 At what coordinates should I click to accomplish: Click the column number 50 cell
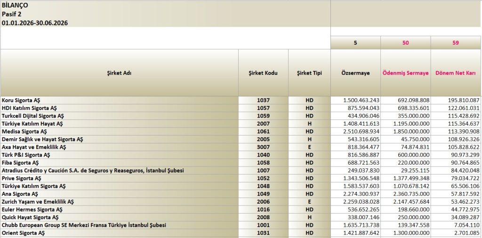pyautogui.click(x=405, y=43)
